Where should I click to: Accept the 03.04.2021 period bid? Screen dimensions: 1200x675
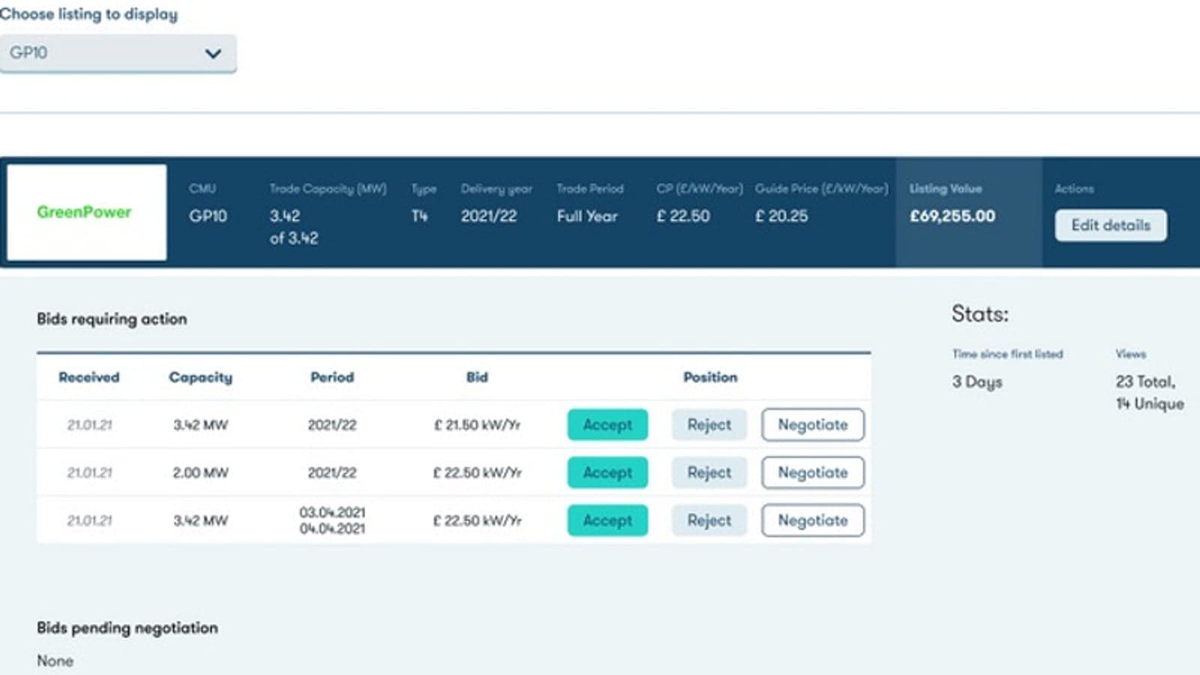click(607, 520)
